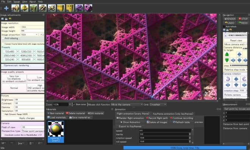Screen dimensions: 250x150
Task: Uncheck the Show cursor checkbox
Action: pyautogui.click(x=74, y=105)
